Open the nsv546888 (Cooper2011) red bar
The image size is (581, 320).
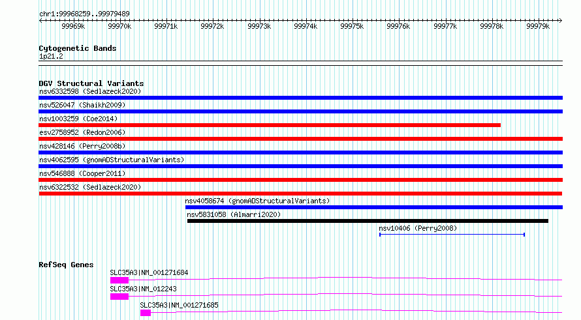tap(300, 180)
